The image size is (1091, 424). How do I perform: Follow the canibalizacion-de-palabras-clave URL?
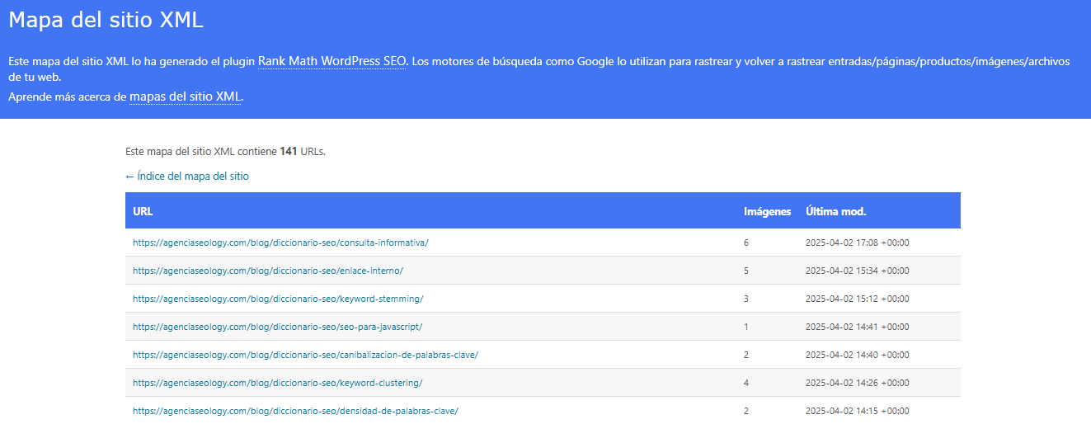pyautogui.click(x=305, y=355)
